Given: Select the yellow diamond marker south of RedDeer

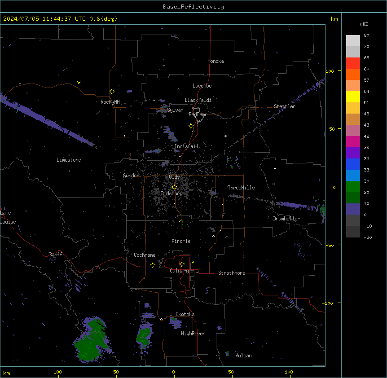Looking at the screenshot, I should 191,126.
